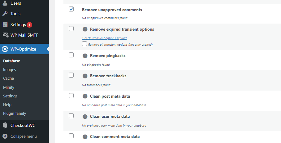Click the Settings sliders icon in sidebar
This screenshot has height=143, width=281.
(x=5, y=25)
